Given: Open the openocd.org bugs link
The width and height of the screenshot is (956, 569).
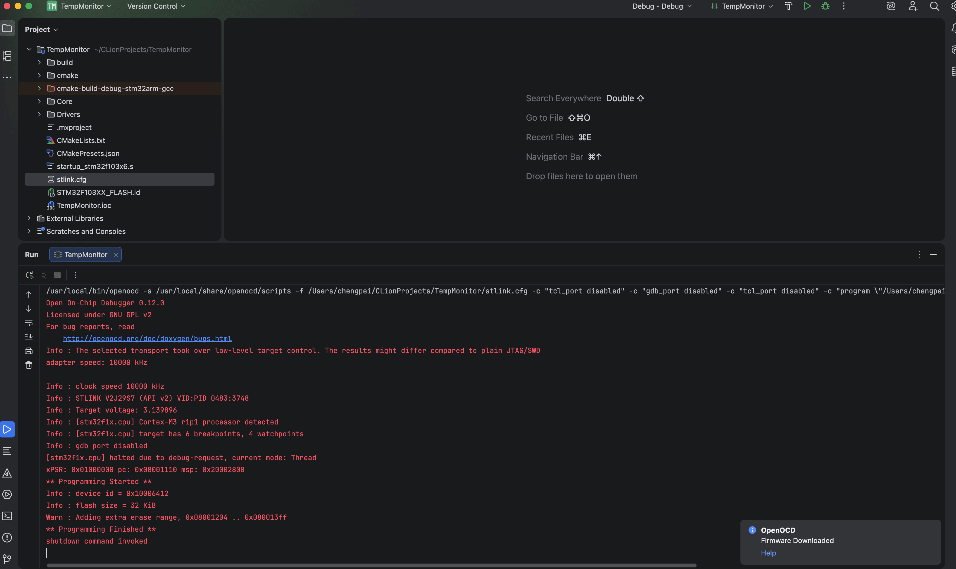Looking at the screenshot, I should 147,339.
